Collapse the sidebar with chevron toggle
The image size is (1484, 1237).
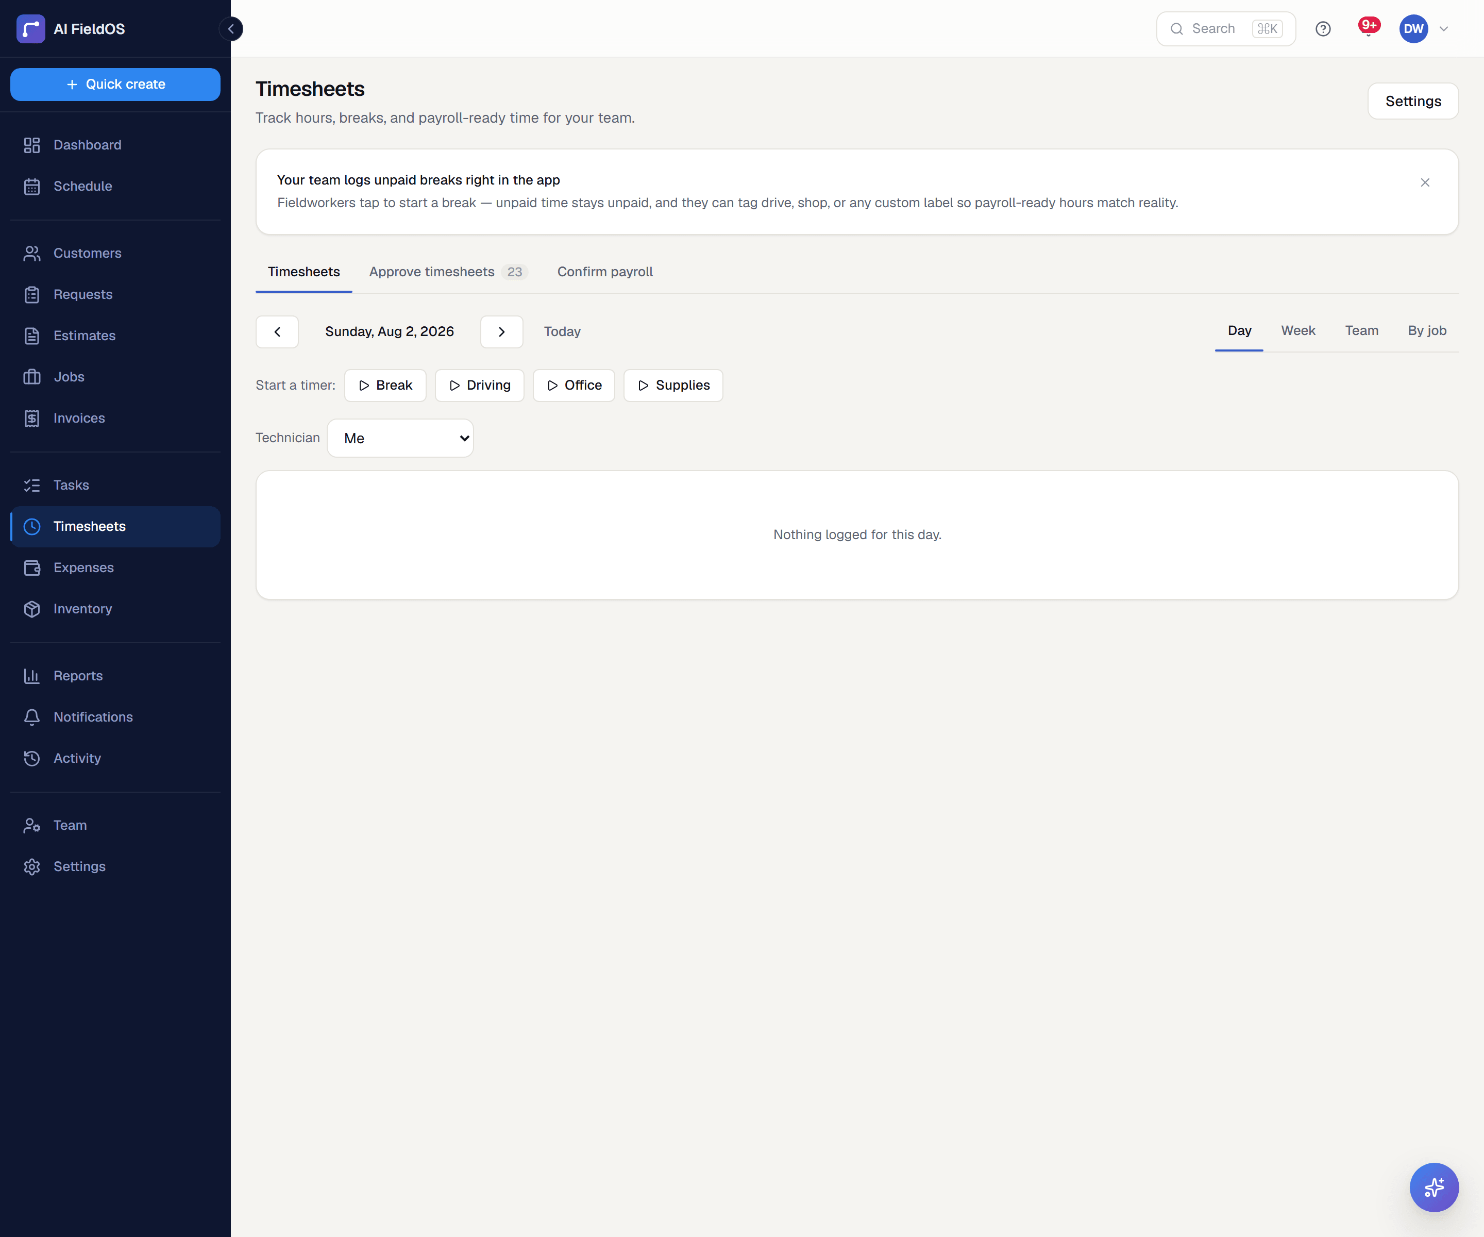click(x=230, y=29)
